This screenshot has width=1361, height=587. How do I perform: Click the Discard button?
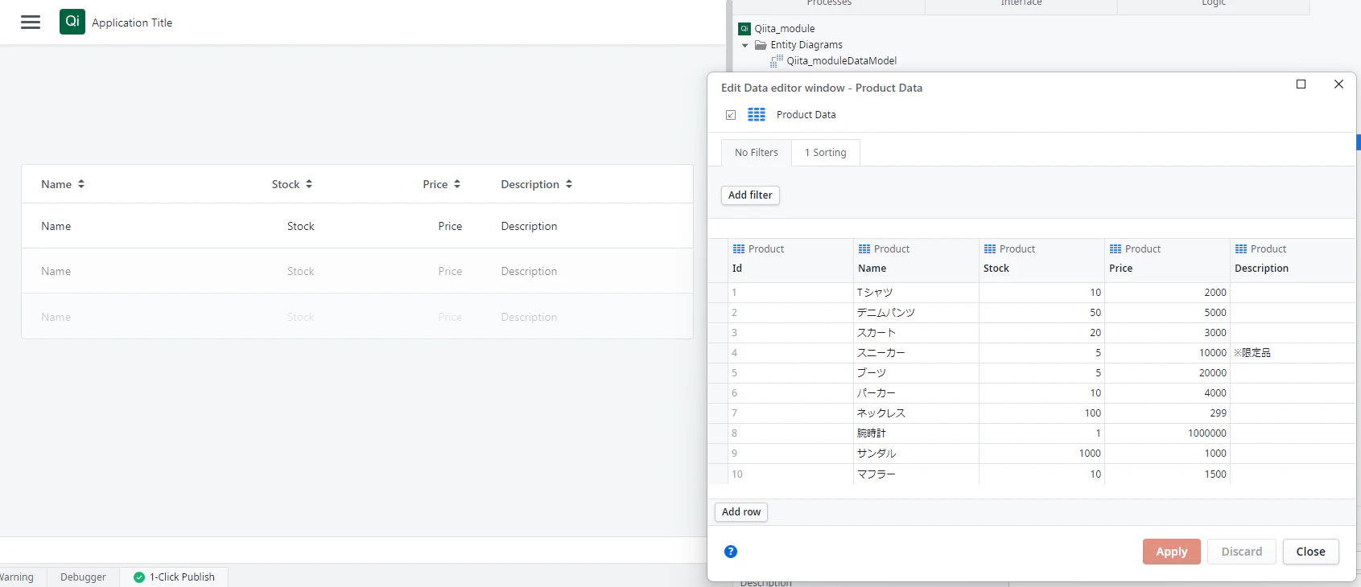[1242, 552]
